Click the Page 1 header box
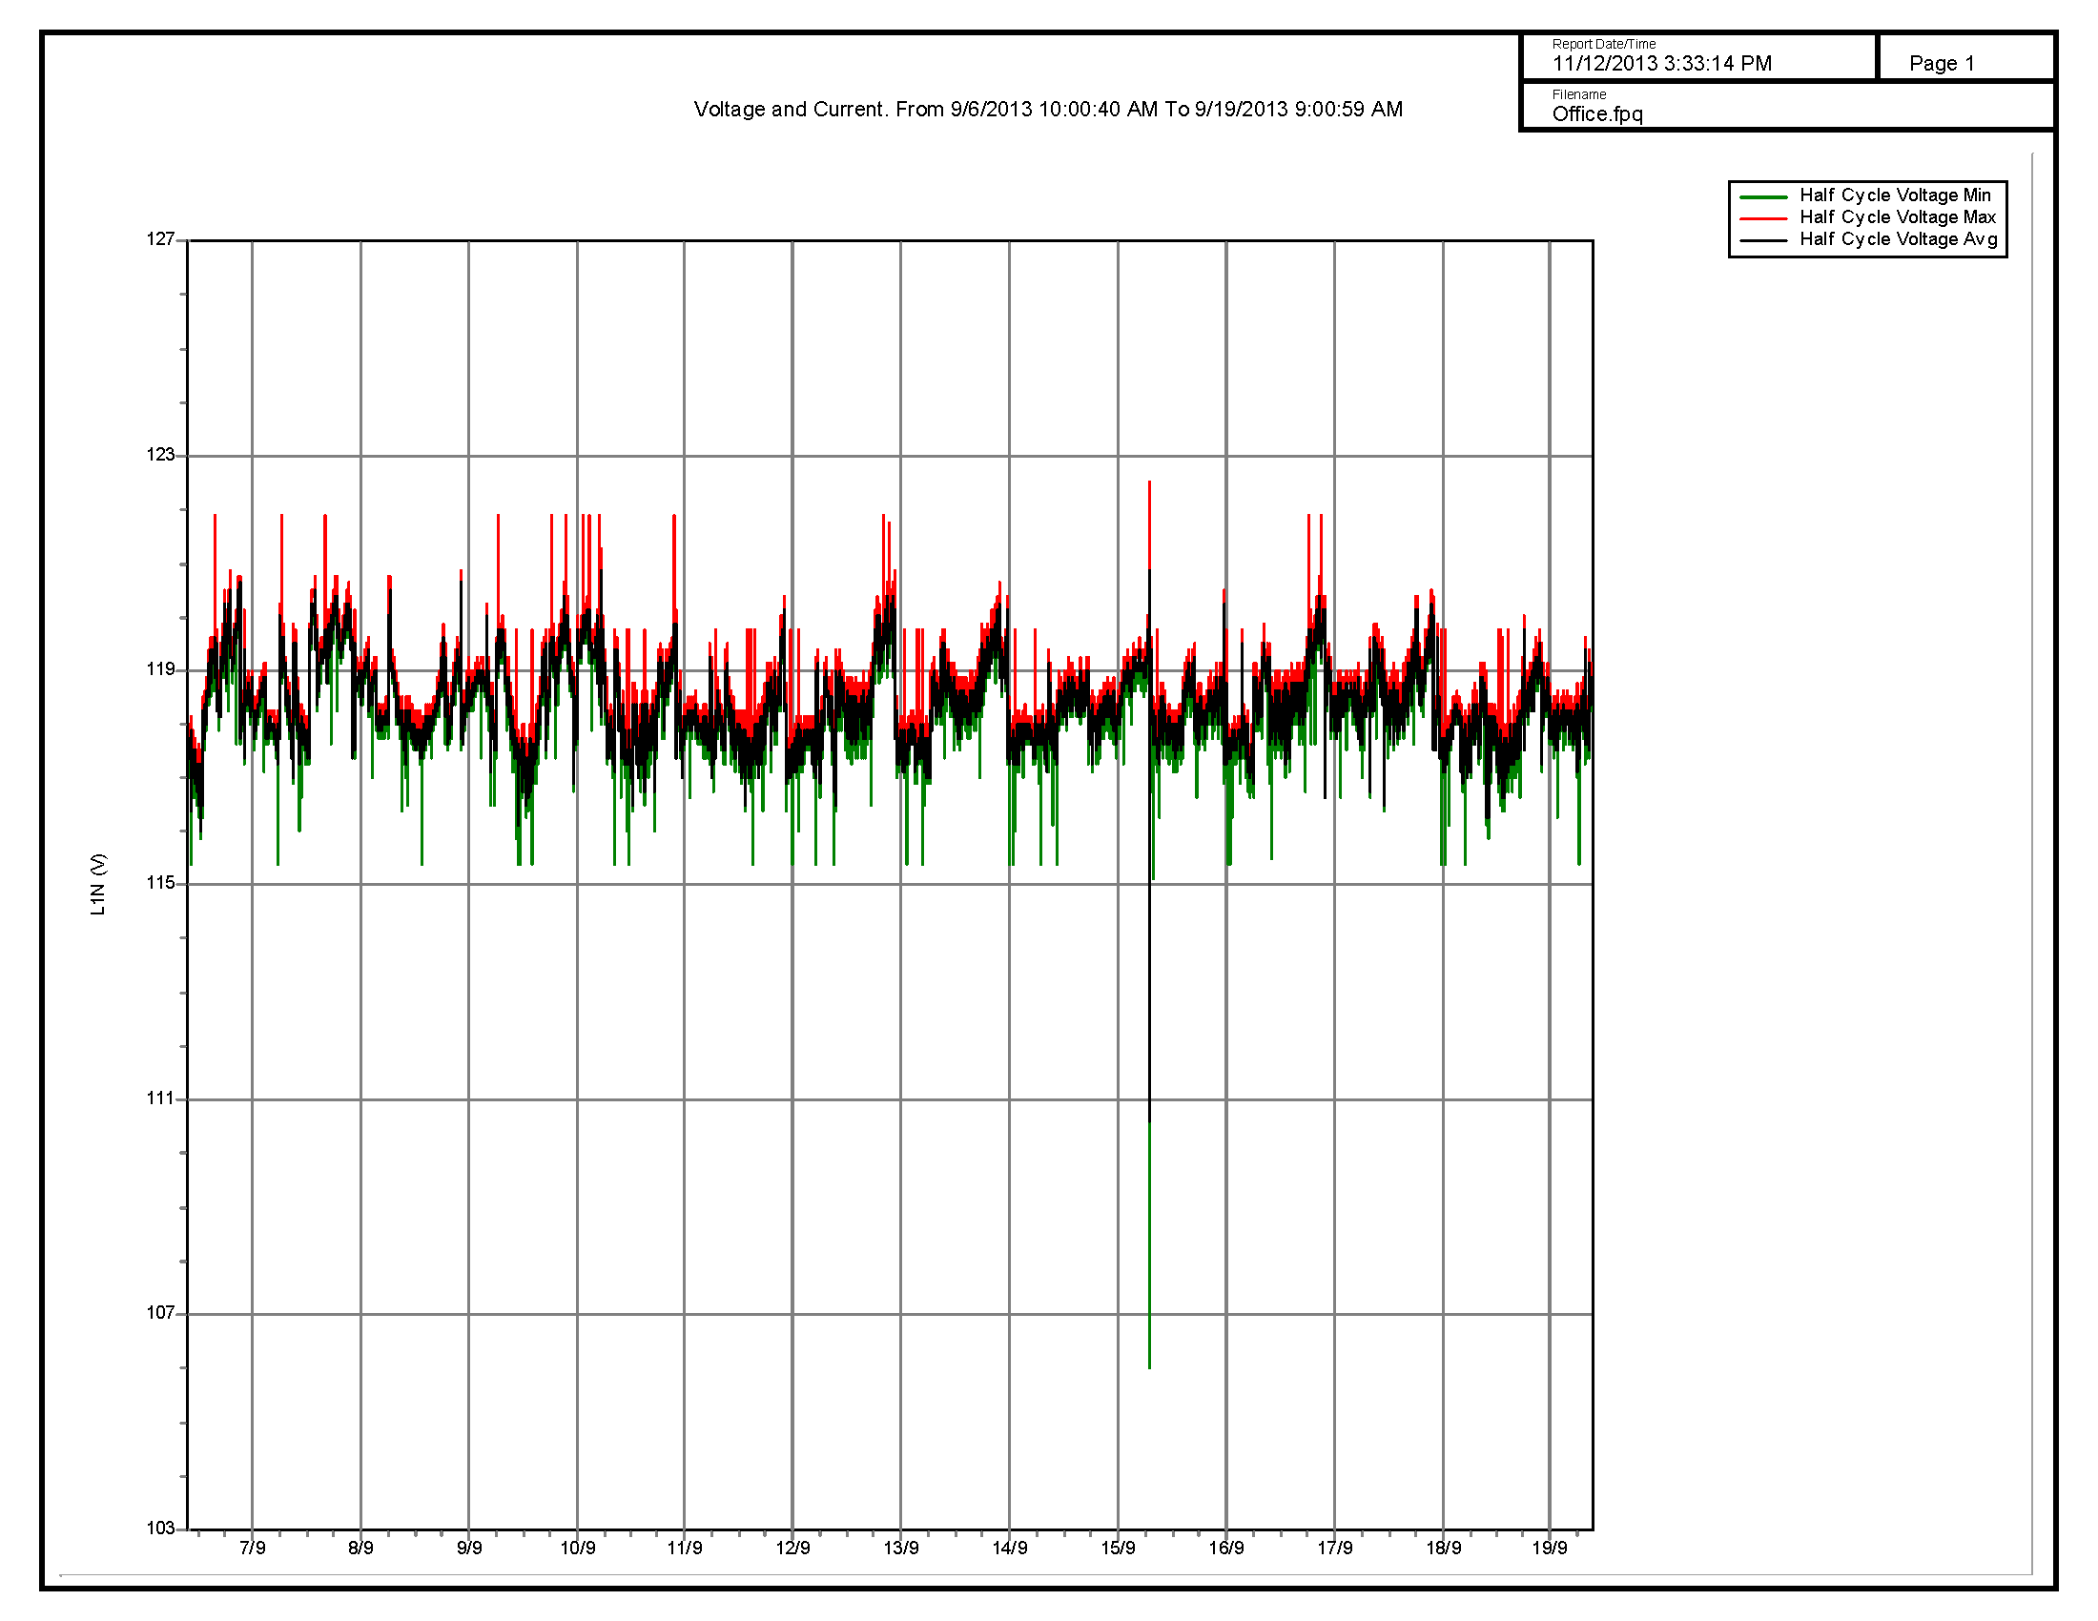 pos(1941,63)
